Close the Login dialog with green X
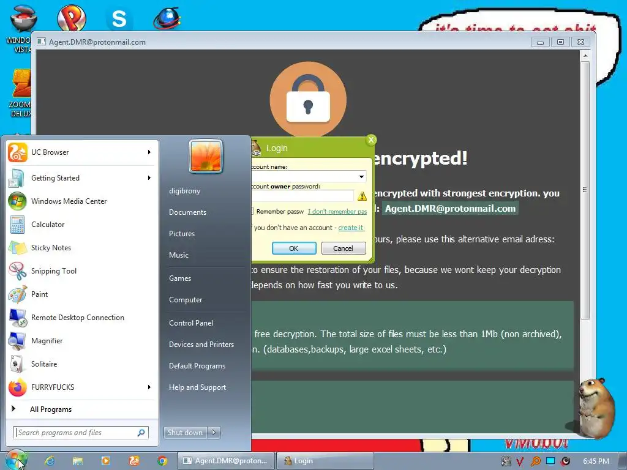 [371, 140]
